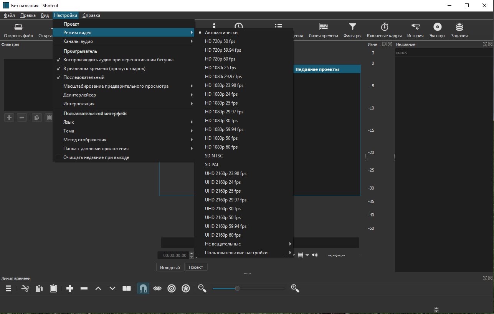Expand the 'Тема' submenu
Screen dimensions: 494x314
[124, 131]
